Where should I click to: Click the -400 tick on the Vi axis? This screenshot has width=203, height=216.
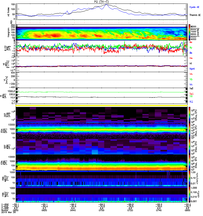coord(12,87)
